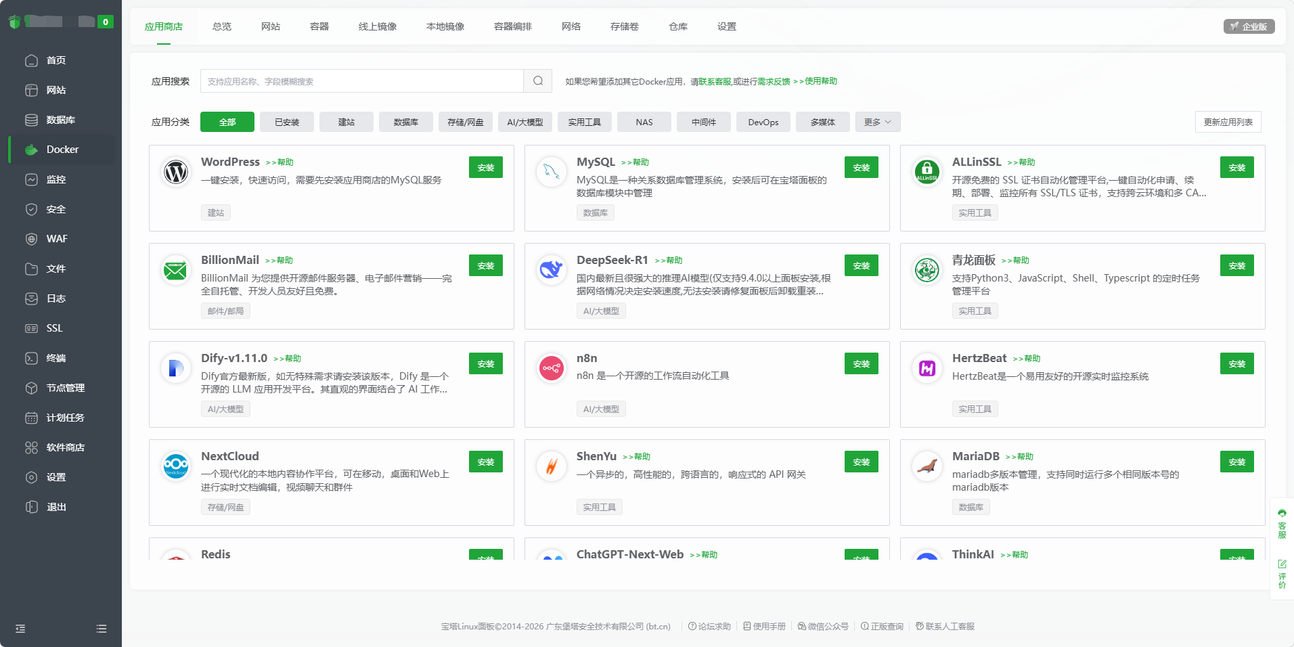Install the Dify-v1.11.0 app
Viewport: 1294px width, 647px height.
point(486,363)
